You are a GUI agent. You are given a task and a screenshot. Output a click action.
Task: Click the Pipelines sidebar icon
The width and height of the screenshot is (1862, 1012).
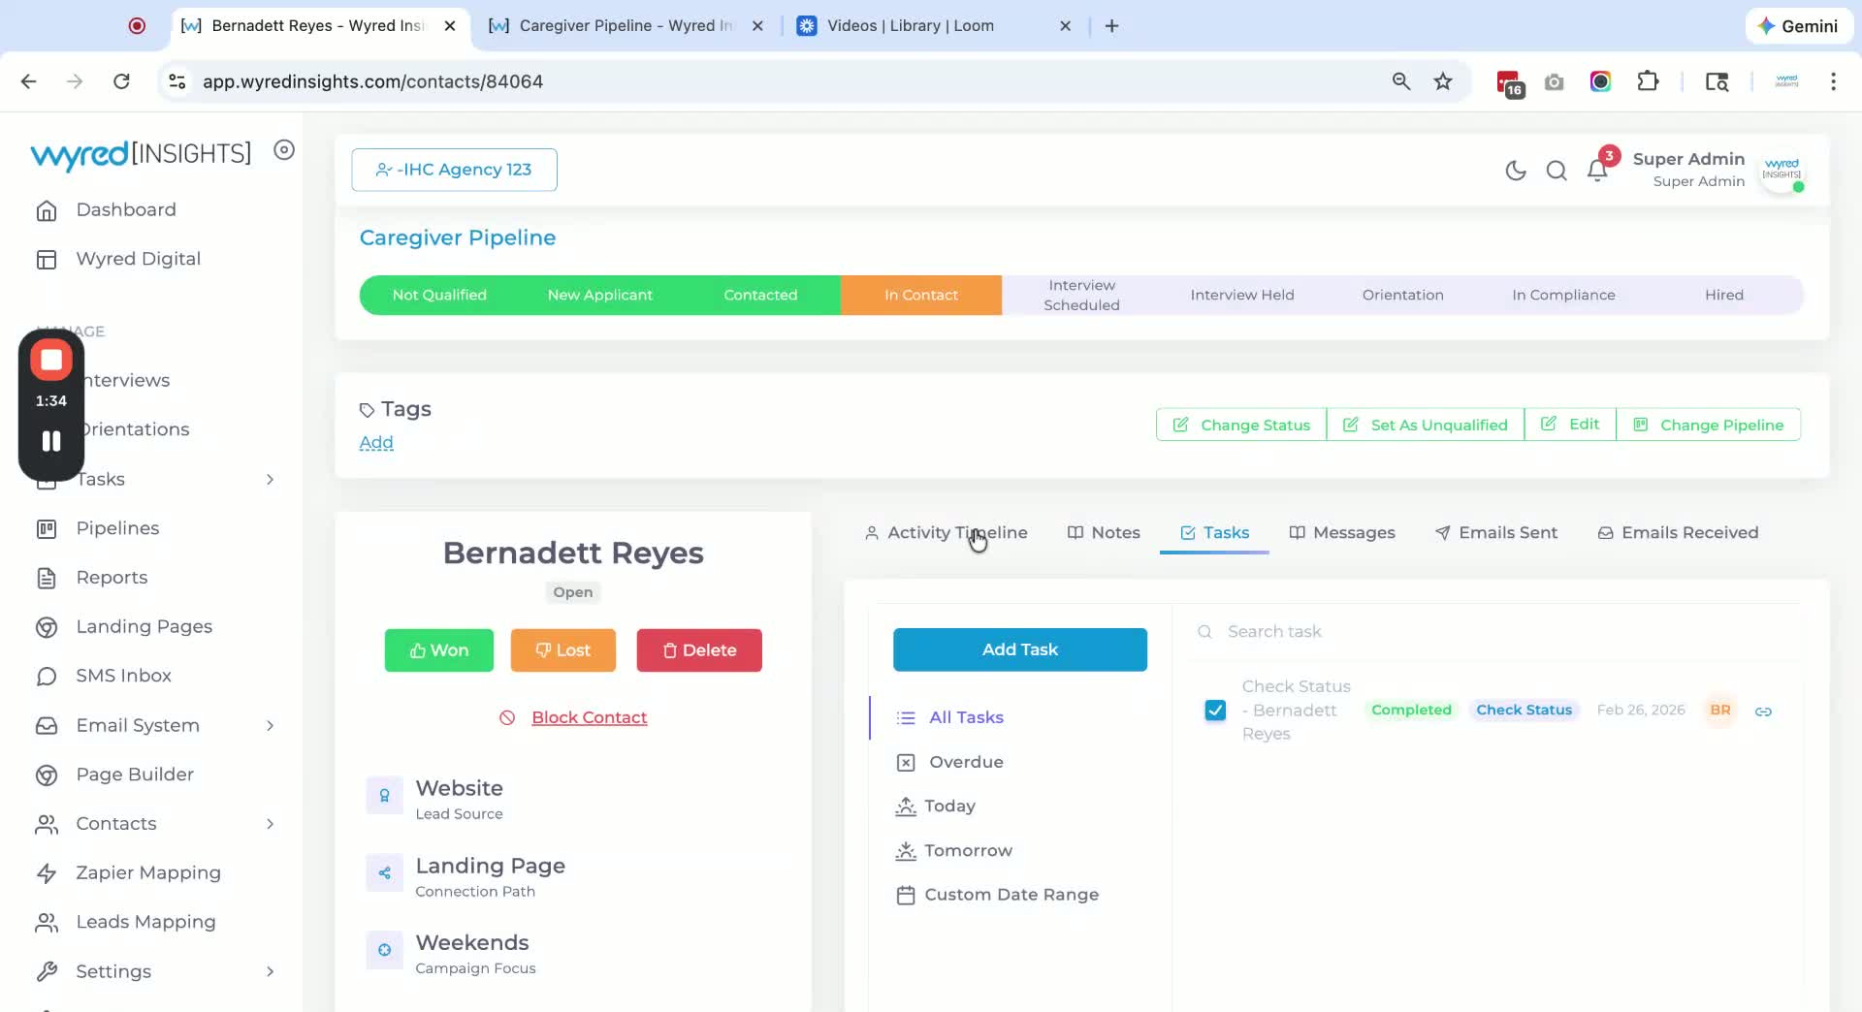click(x=47, y=529)
